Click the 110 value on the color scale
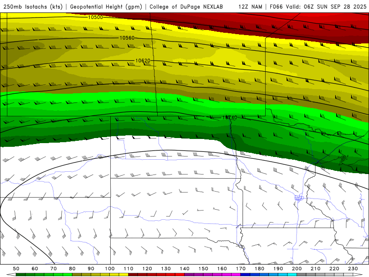369x277 pixels. click(x=129, y=269)
